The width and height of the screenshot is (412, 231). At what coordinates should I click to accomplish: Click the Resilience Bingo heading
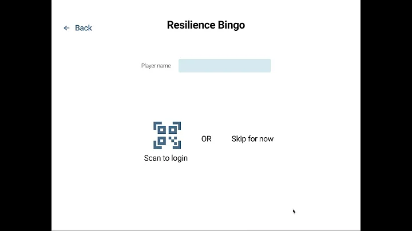[x=206, y=25]
